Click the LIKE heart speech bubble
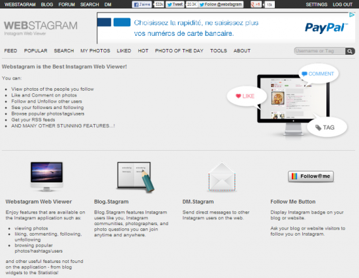The width and height of the screenshot is (359, 278). 247,97
